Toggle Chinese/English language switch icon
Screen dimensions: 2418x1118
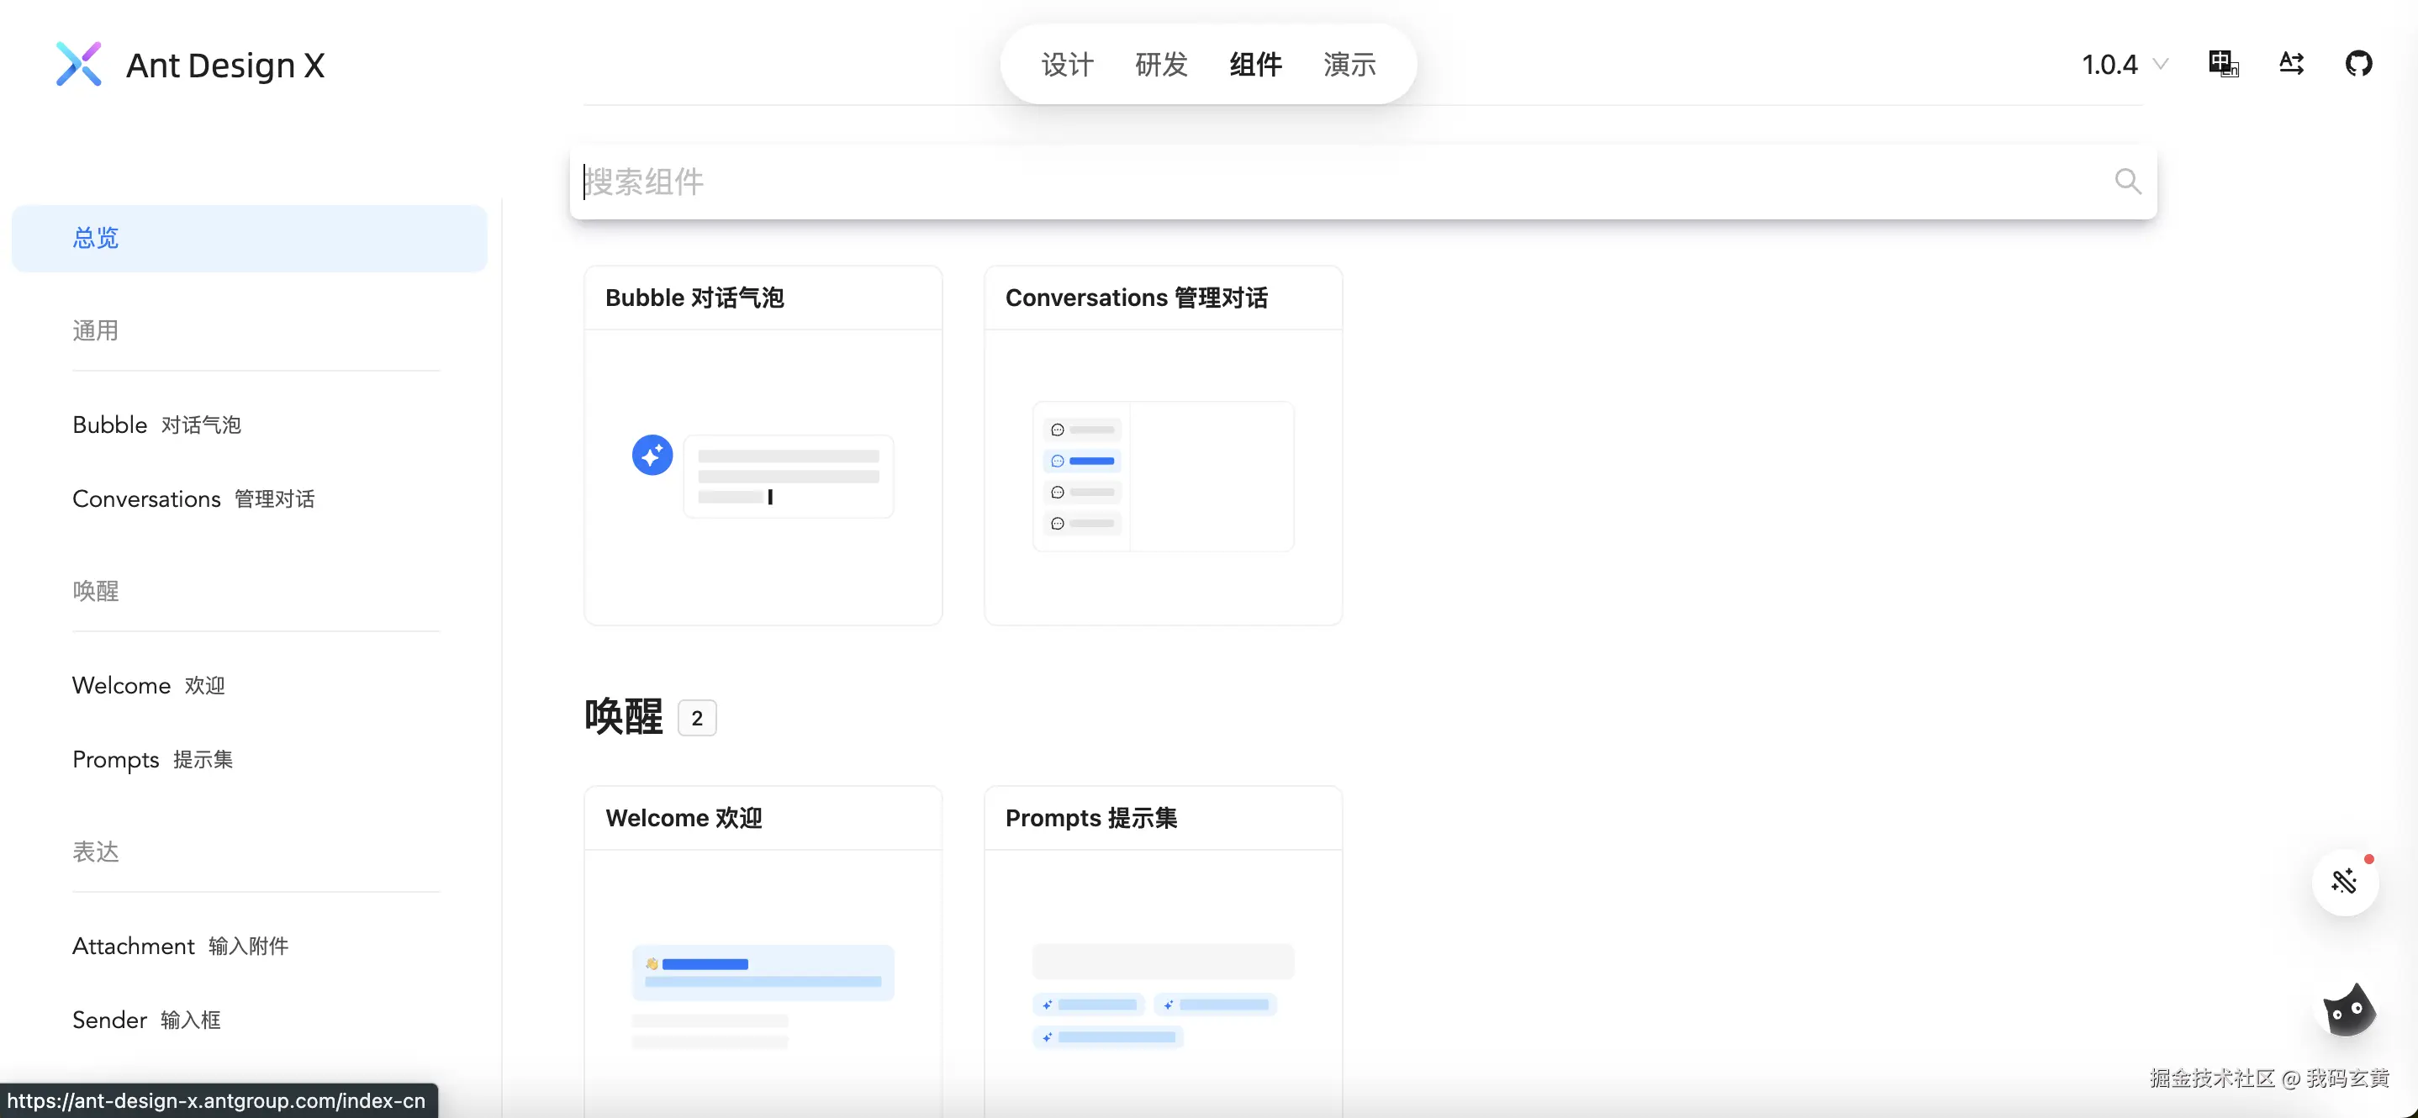[x=2223, y=64]
